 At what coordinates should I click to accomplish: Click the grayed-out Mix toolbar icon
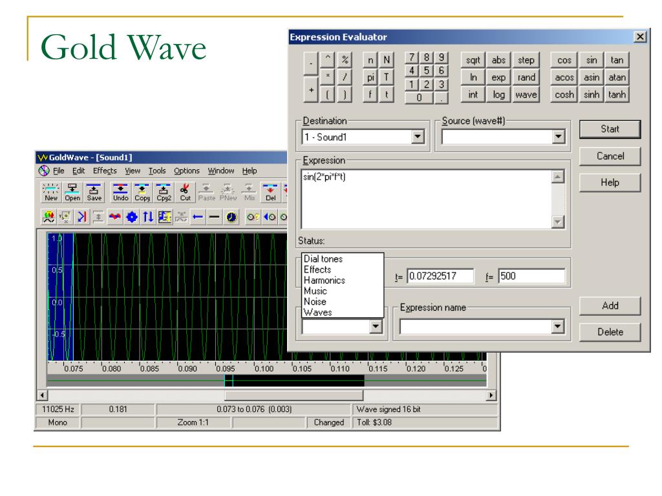[250, 192]
